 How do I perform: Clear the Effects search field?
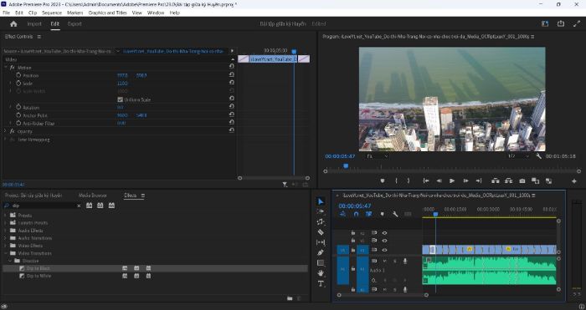pyautogui.click(x=79, y=206)
